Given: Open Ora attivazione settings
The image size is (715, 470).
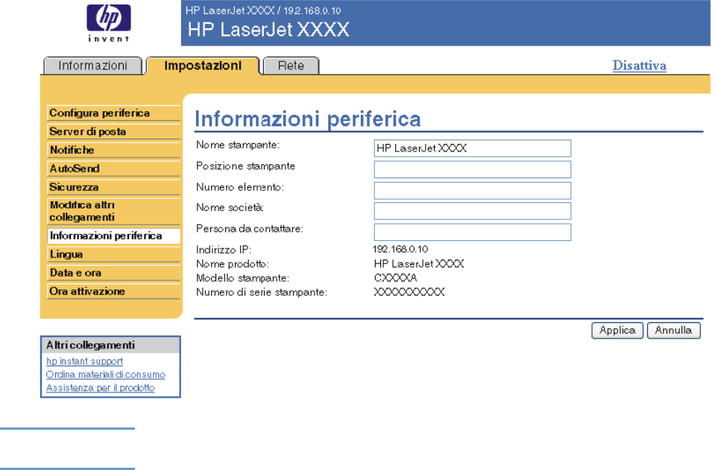Looking at the screenshot, I should (x=113, y=291).
